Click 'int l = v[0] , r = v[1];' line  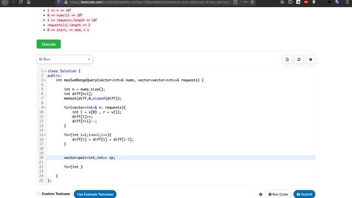coord(97,112)
